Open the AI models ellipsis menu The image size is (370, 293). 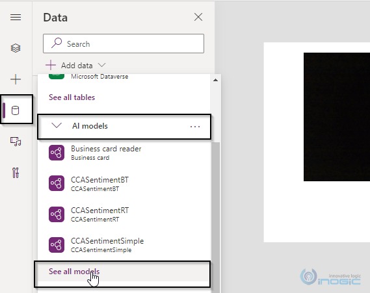click(x=195, y=127)
